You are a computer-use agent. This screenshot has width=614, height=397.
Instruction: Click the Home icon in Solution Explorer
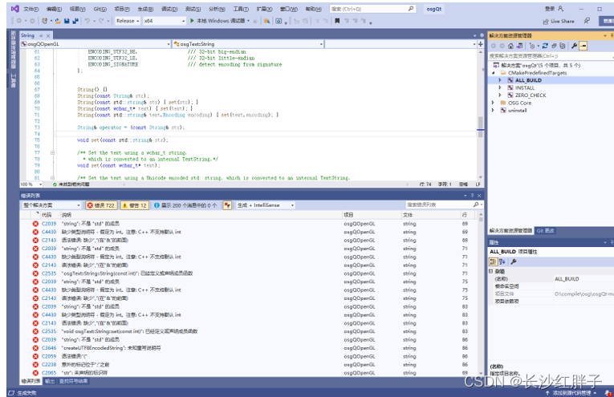click(x=510, y=46)
